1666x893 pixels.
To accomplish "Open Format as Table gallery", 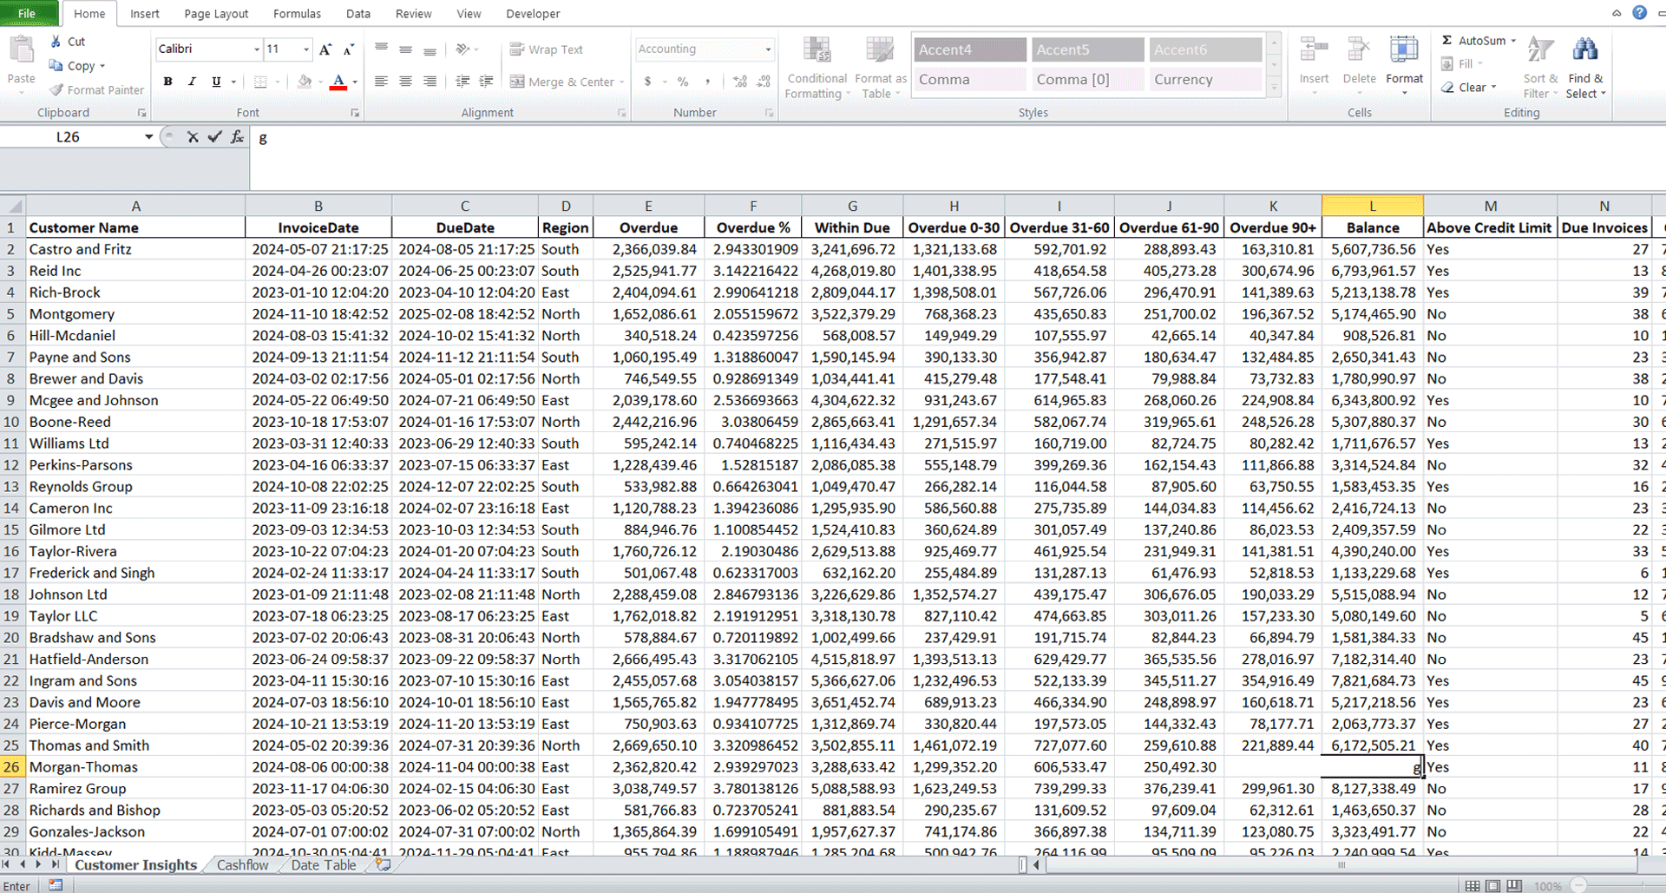I will tap(880, 68).
